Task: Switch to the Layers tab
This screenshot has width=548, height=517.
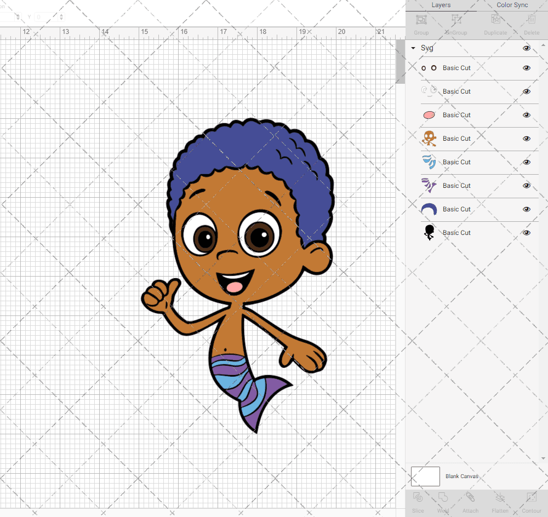Action: (x=441, y=5)
